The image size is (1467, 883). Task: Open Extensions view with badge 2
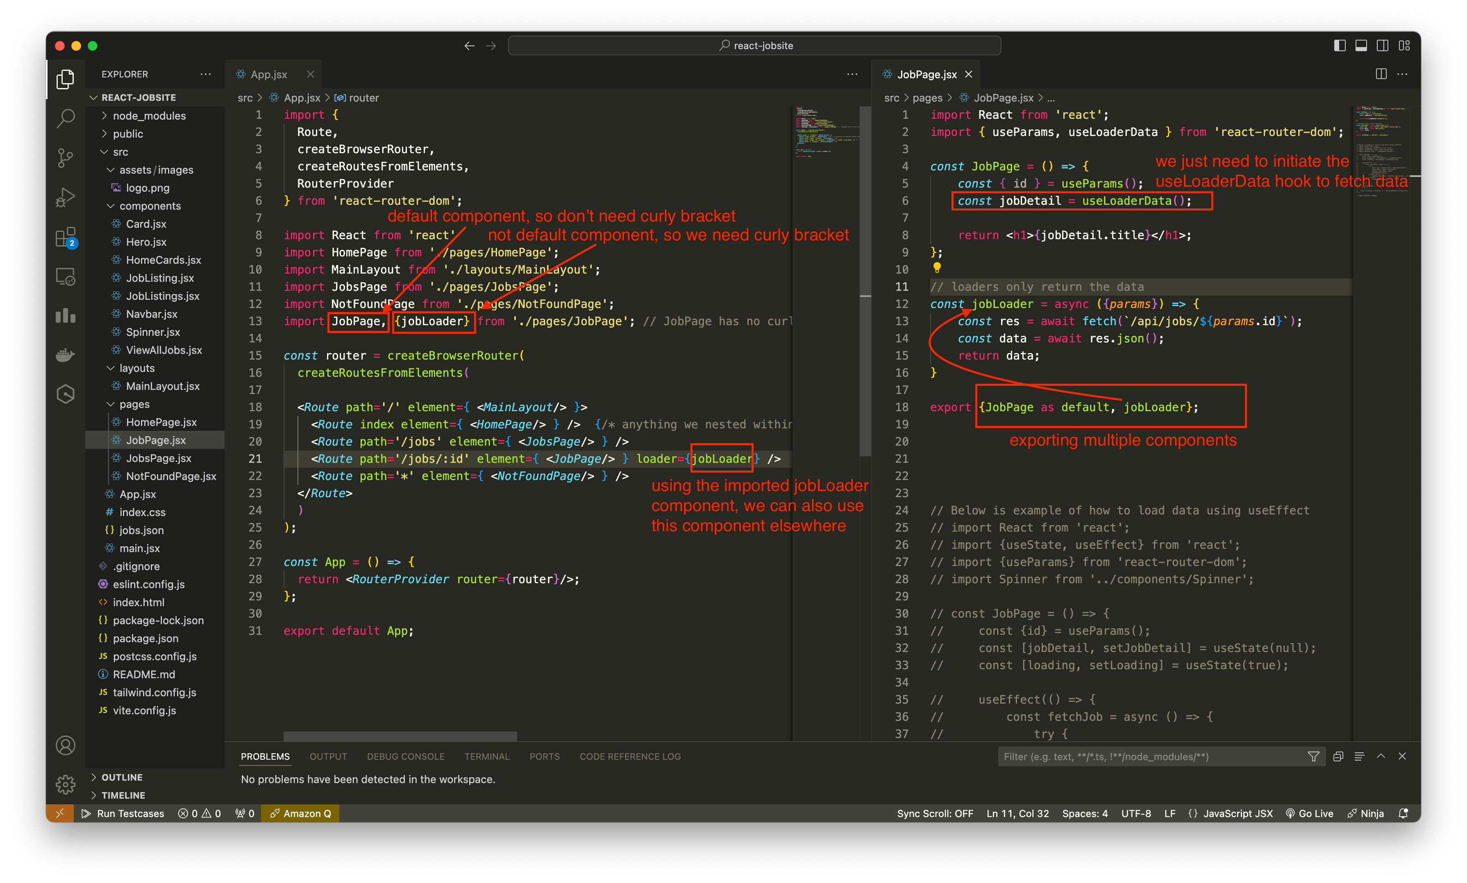[x=66, y=237]
